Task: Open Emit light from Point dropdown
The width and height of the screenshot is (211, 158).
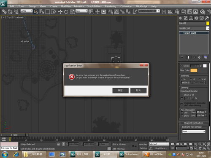Action: click(194, 131)
